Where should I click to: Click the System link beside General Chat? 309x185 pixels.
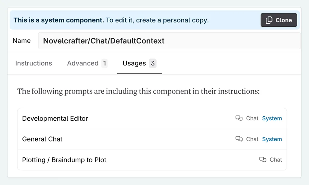point(272,139)
